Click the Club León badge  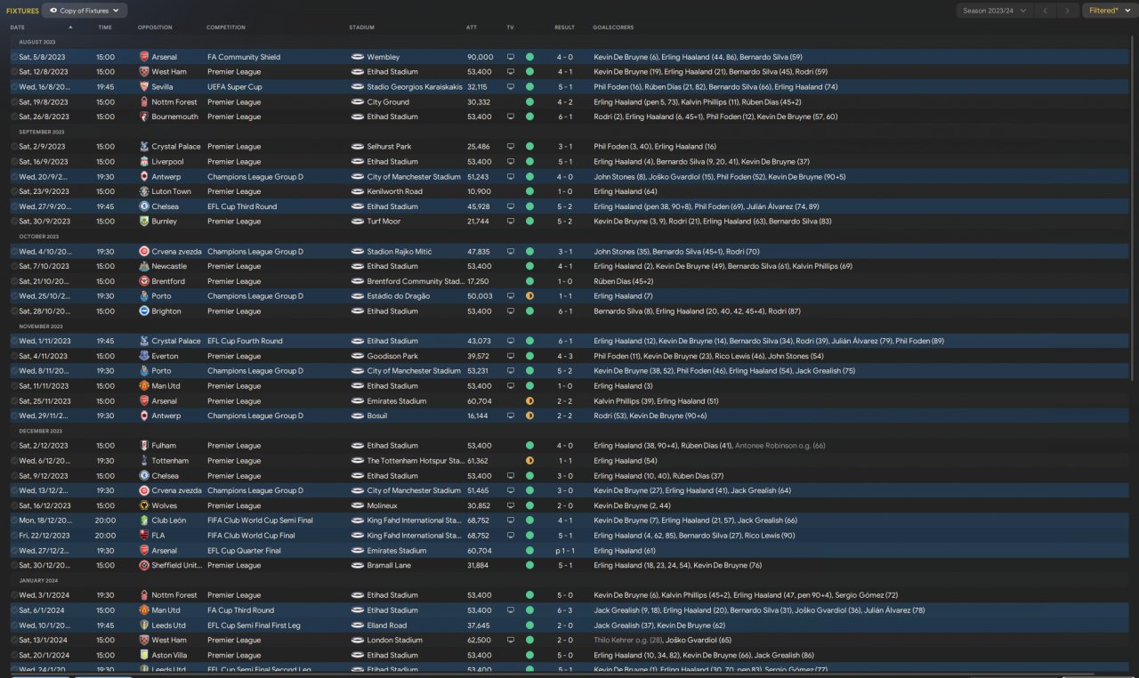[x=144, y=521]
